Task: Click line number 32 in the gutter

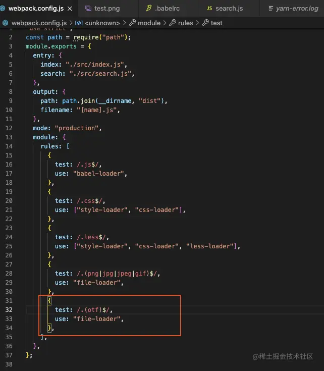Action: click(x=9, y=310)
